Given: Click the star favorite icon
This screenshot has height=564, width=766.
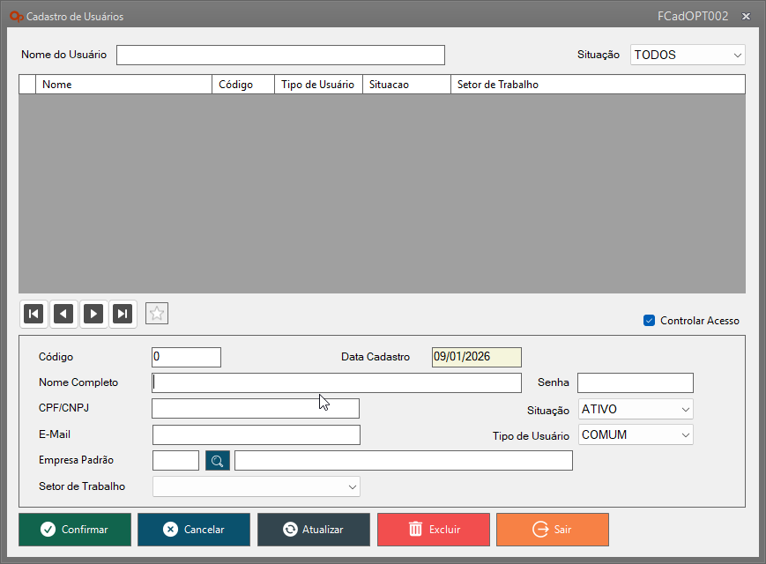Looking at the screenshot, I should pyautogui.click(x=157, y=314).
